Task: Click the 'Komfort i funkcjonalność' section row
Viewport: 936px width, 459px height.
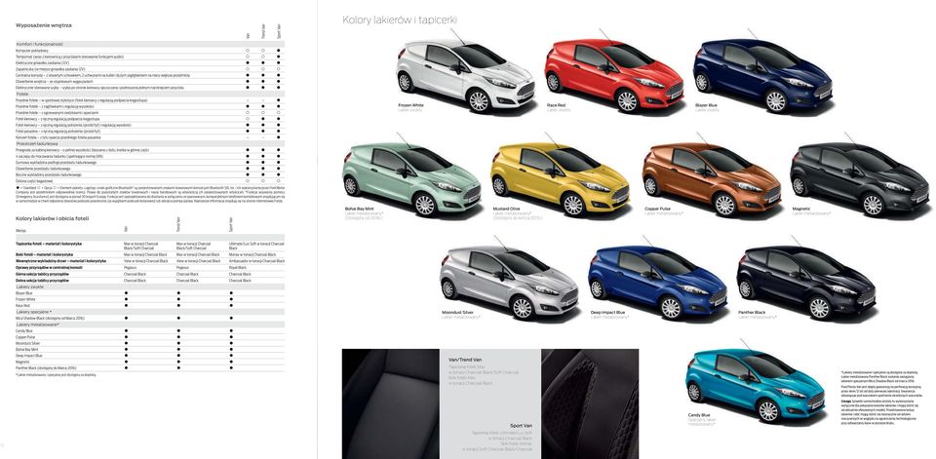Action: point(150,44)
